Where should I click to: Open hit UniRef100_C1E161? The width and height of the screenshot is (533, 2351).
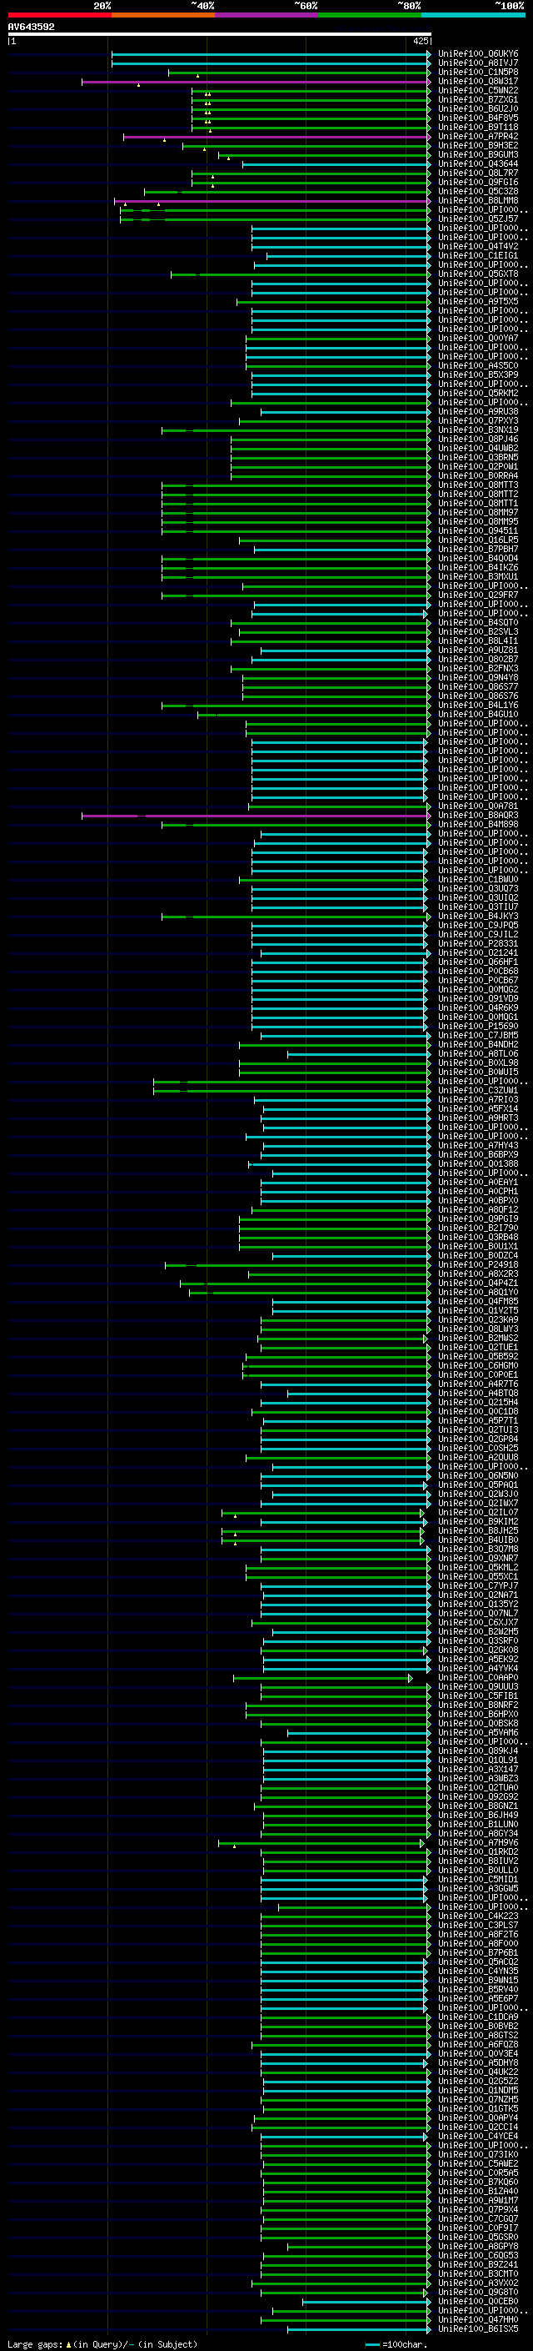pos(478,255)
